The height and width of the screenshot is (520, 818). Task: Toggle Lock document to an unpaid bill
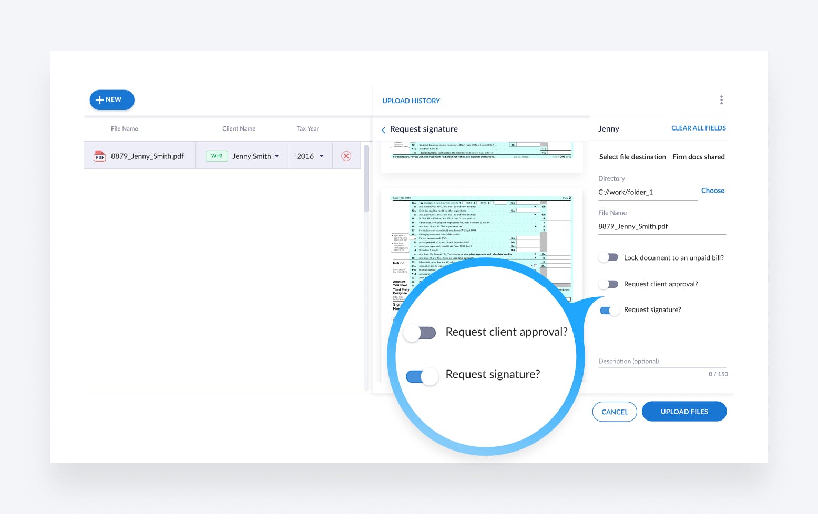tap(609, 258)
